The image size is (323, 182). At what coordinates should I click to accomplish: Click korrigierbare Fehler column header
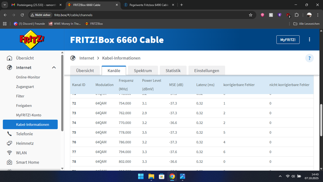coord(239,85)
